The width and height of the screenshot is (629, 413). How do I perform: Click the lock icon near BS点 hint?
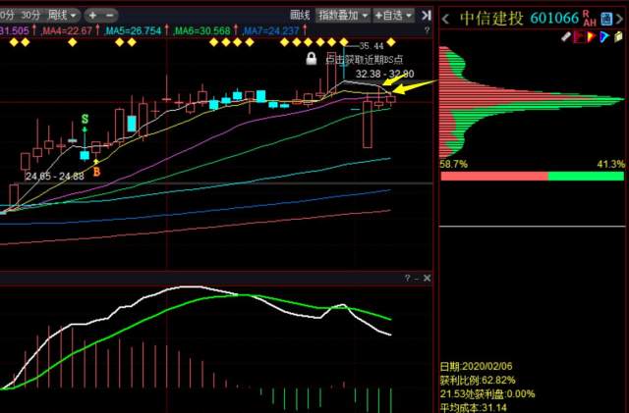coord(312,59)
